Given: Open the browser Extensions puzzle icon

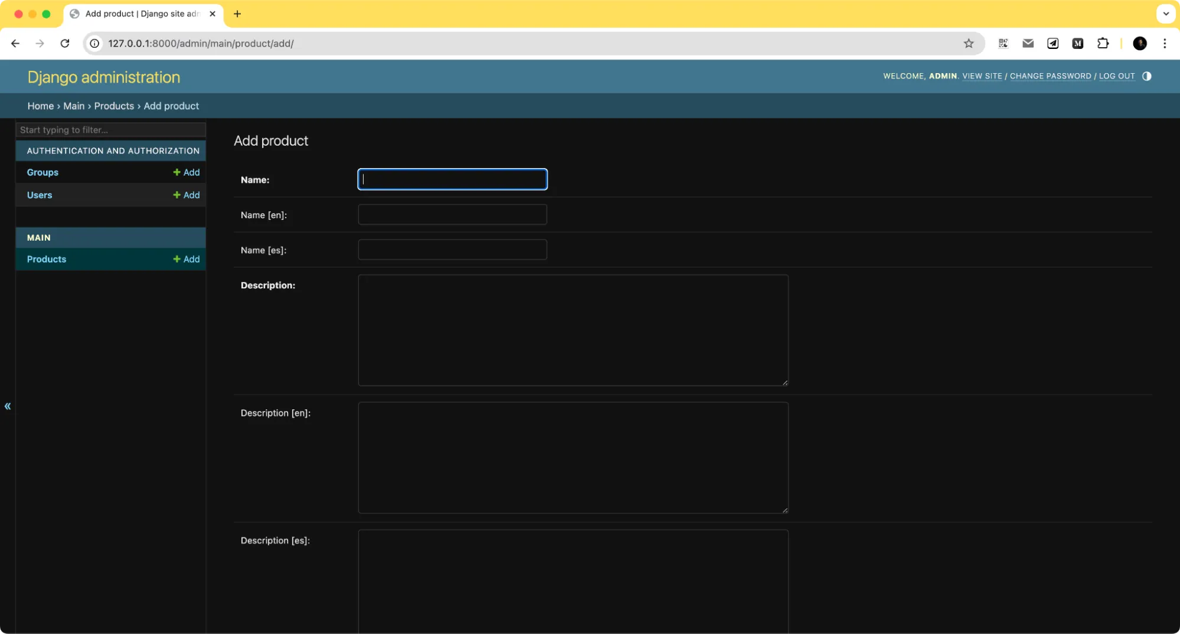Looking at the screenshot, I should pos(1103,43).
